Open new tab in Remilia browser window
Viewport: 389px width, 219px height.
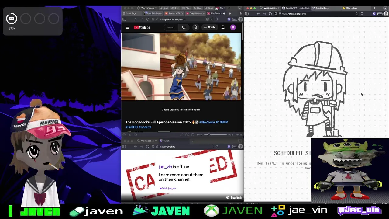374,8
